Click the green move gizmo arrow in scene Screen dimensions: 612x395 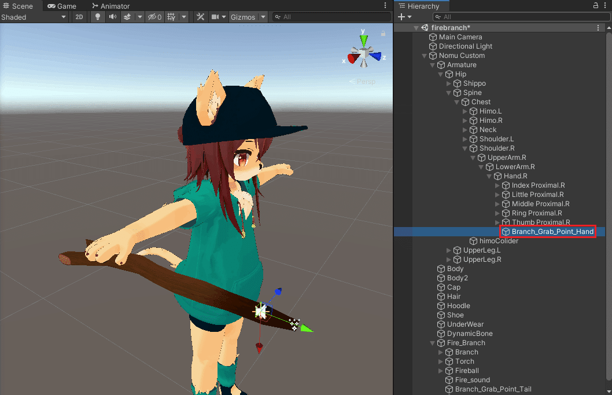point(307,329)
